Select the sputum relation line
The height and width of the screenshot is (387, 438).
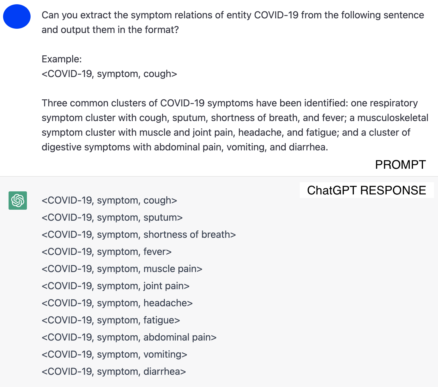(112, 218)
